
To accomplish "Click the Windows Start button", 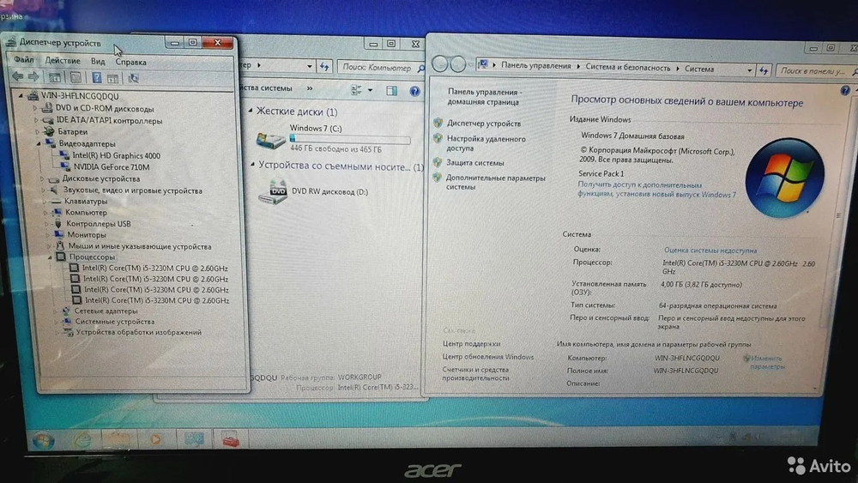I will (x=43, y=440).
